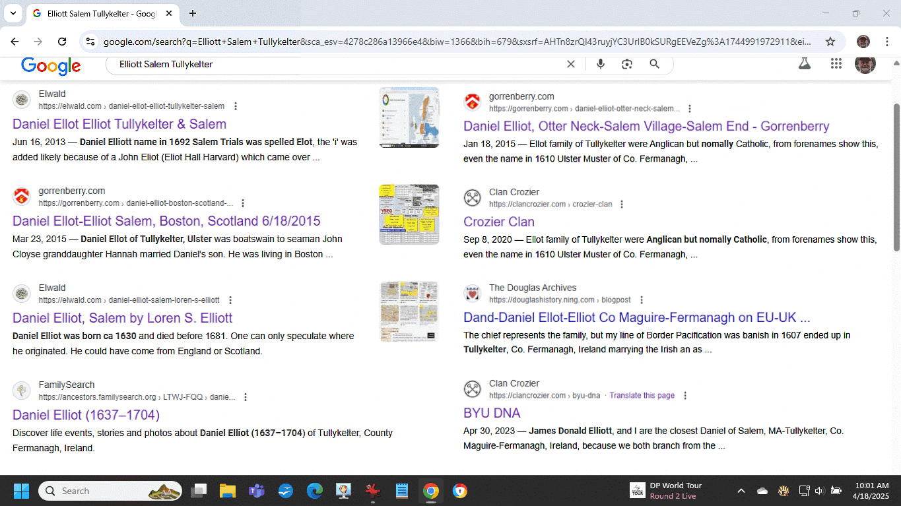
Task: Click the 'https://douglashistory.ning.com › blogpost' URL text
Action: (560, 300)
